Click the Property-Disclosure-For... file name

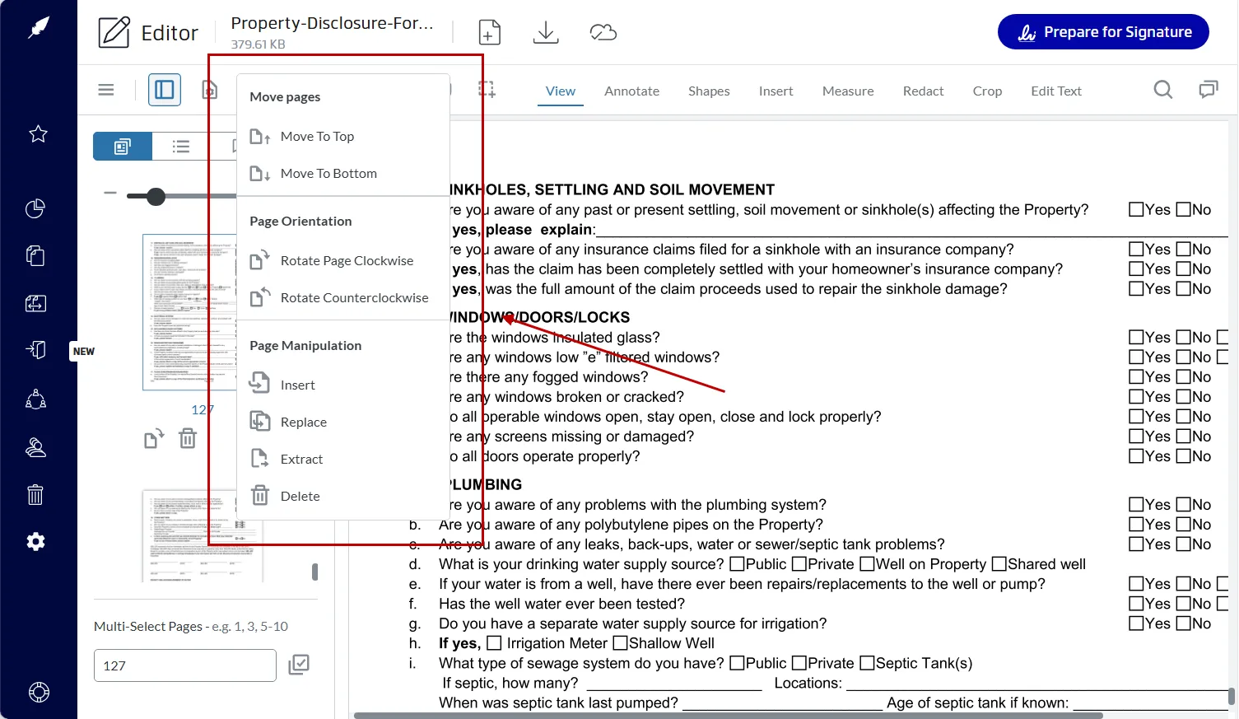point(332,23)
